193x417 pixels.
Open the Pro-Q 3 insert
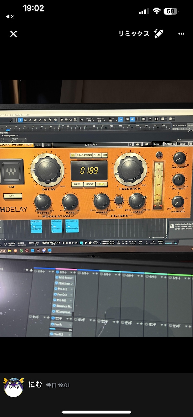coord(63,294)
